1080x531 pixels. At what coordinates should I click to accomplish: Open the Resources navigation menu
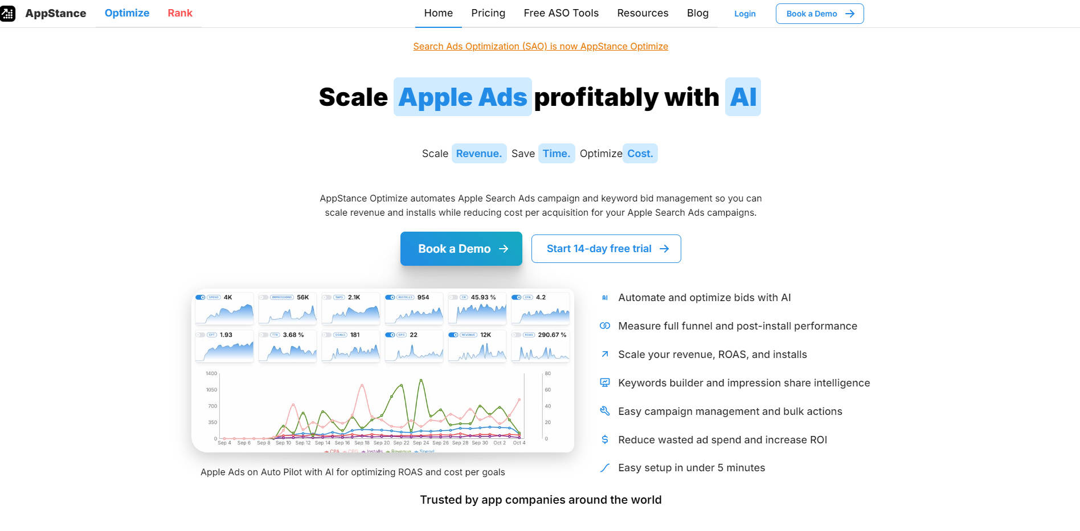click(643, 13)
